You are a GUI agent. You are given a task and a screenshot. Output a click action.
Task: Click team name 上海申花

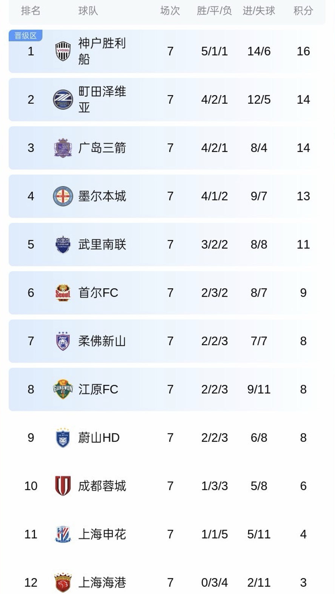point(102,534)
